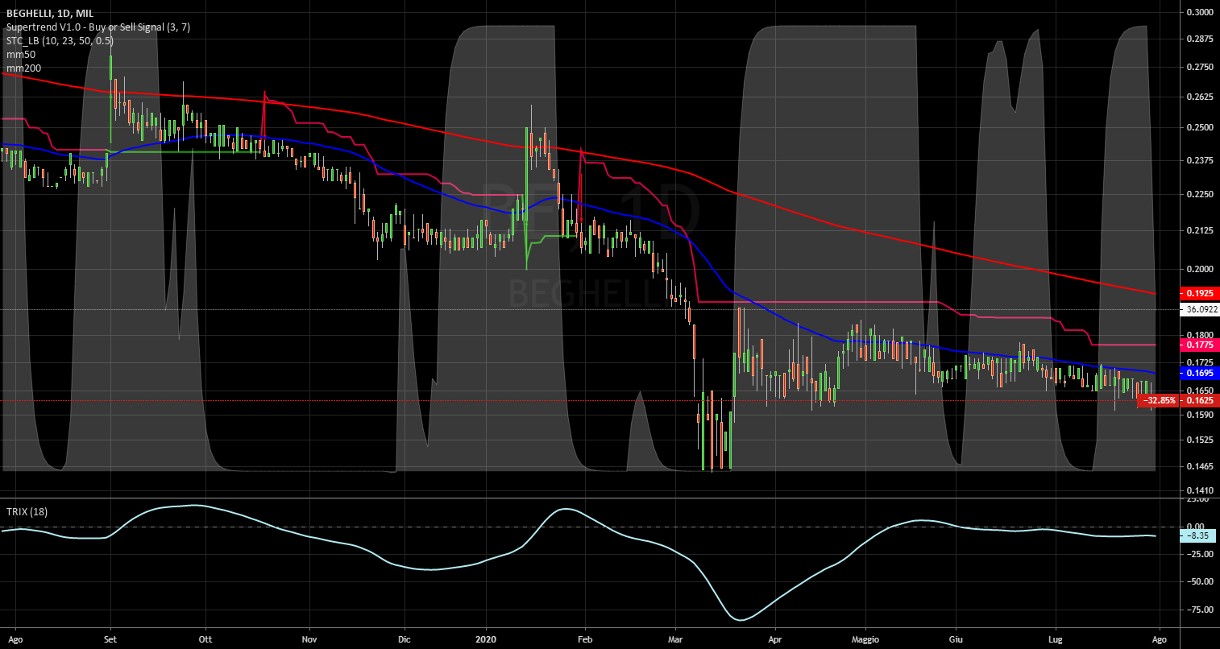Click the mm200 moving average label

pyautogui.click(x=23, y=68)
